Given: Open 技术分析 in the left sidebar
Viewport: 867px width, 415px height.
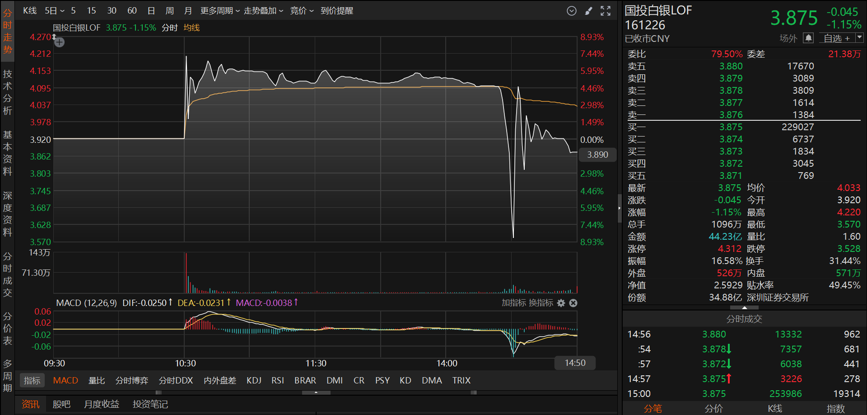Looking at the screenshot, I should pyautogui.click(x=8, y=92).
